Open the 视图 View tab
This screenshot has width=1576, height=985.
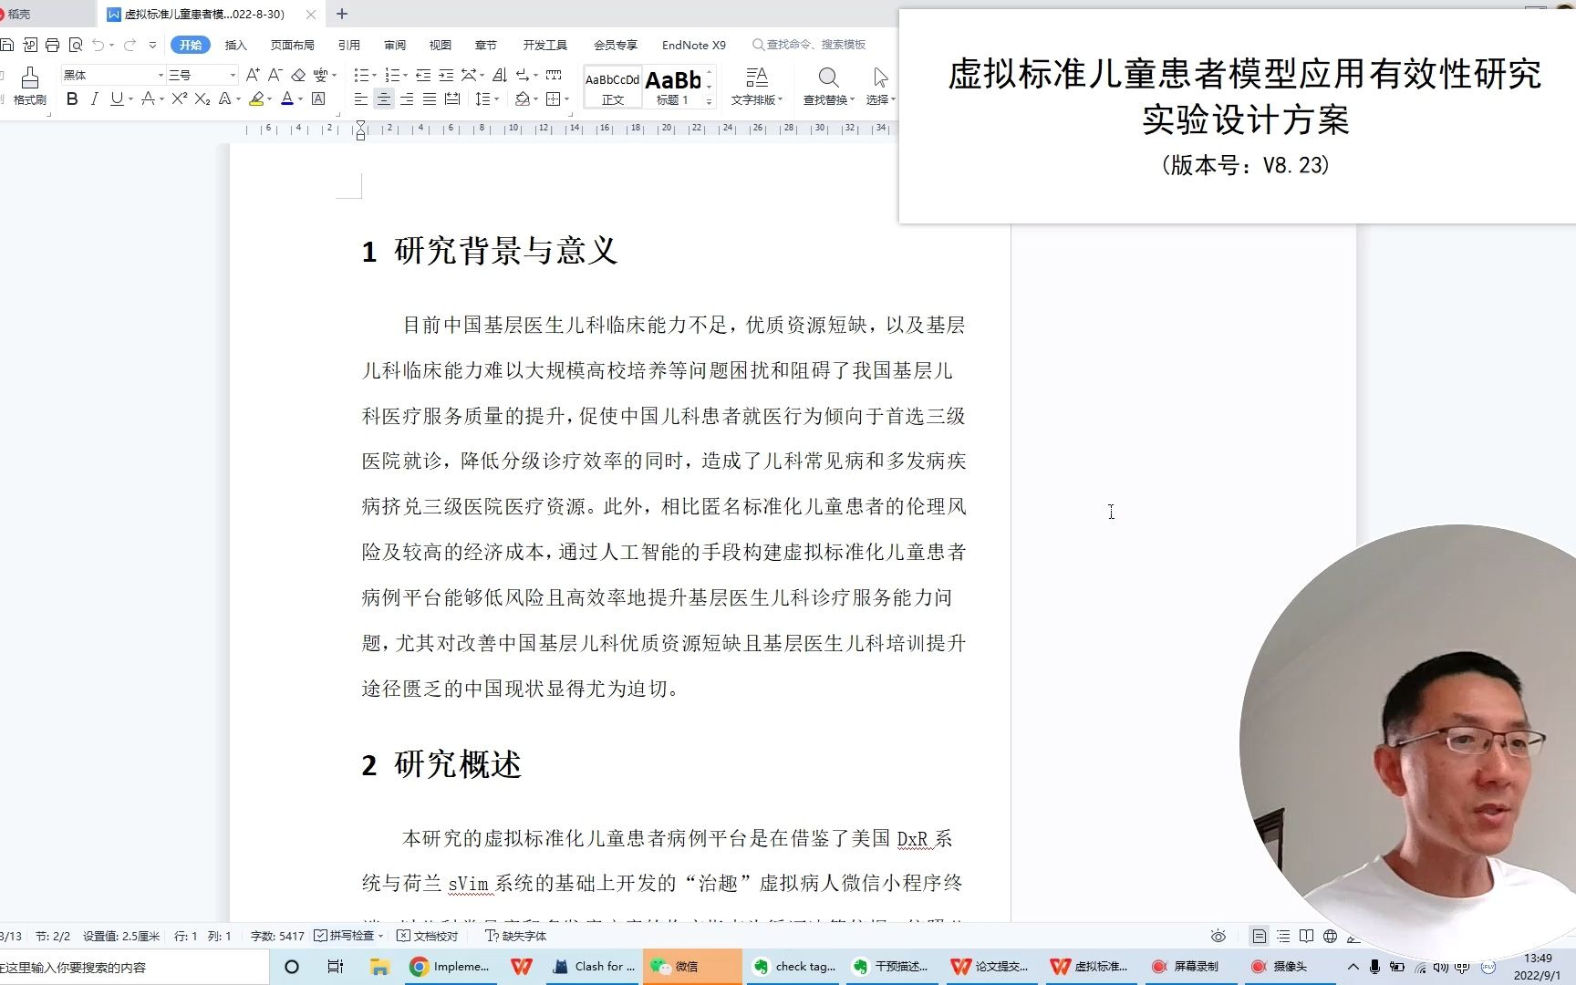(440, 45)
